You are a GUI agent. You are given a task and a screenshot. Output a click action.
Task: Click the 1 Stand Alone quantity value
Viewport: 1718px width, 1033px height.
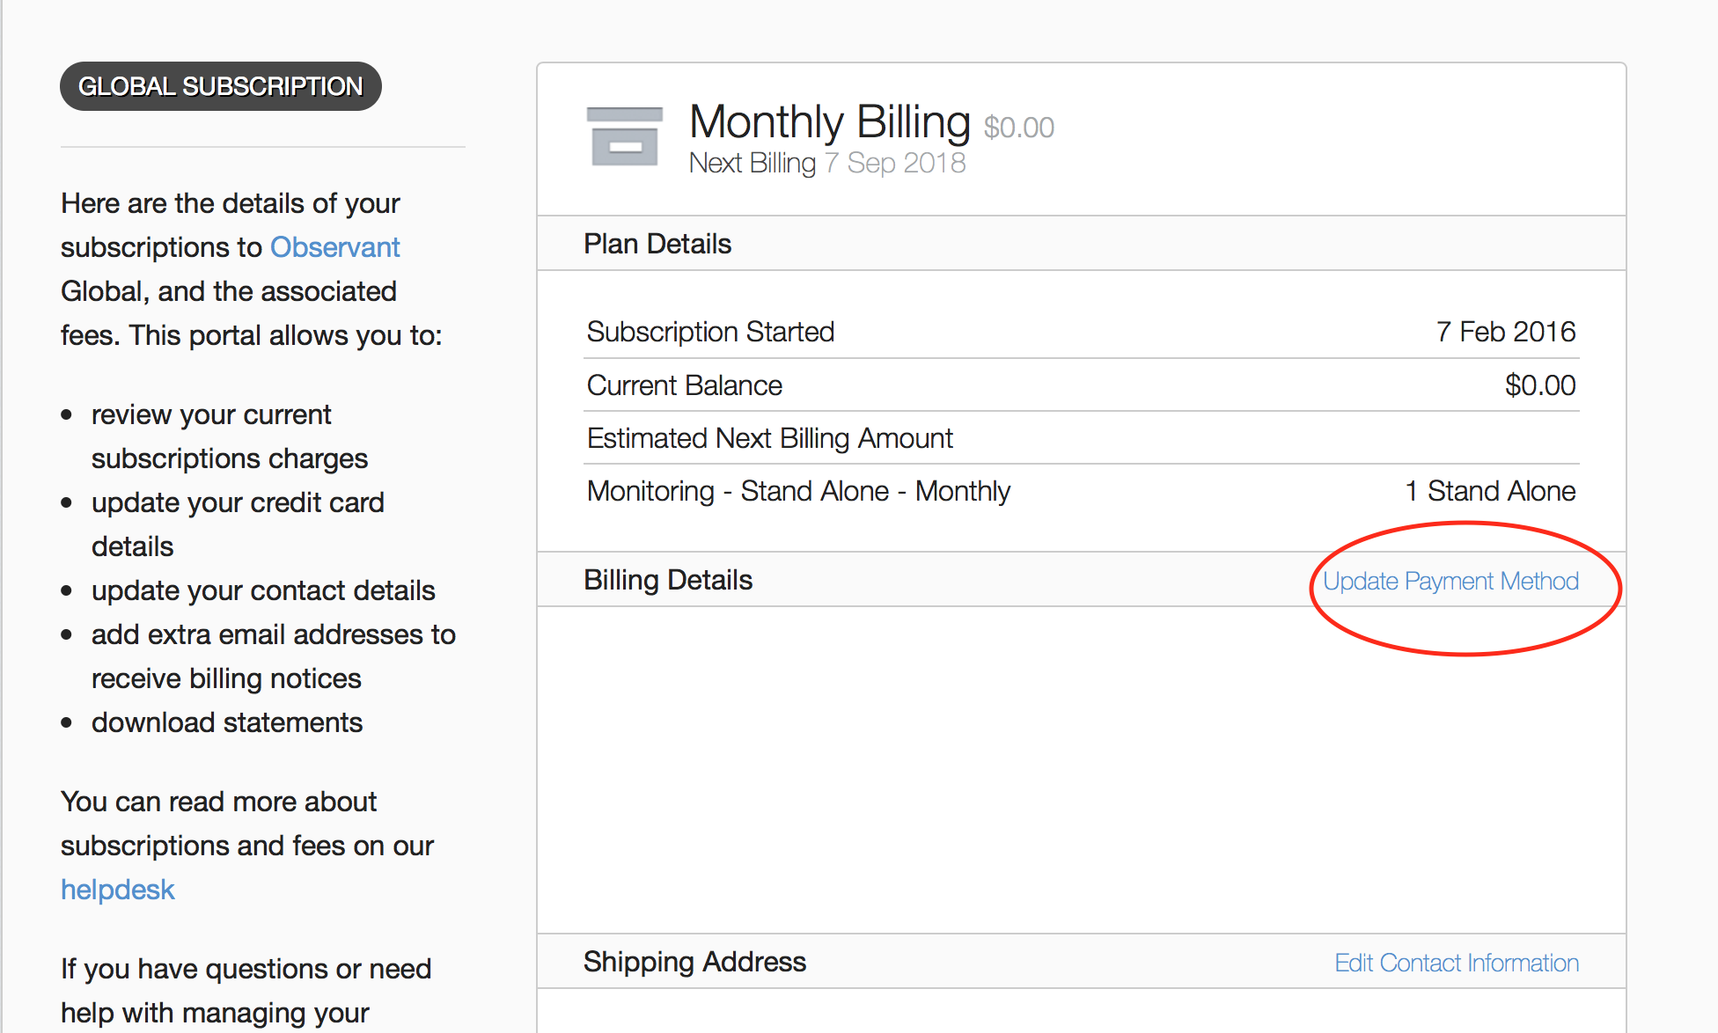pyautogui.click(x=1490, y=491)
